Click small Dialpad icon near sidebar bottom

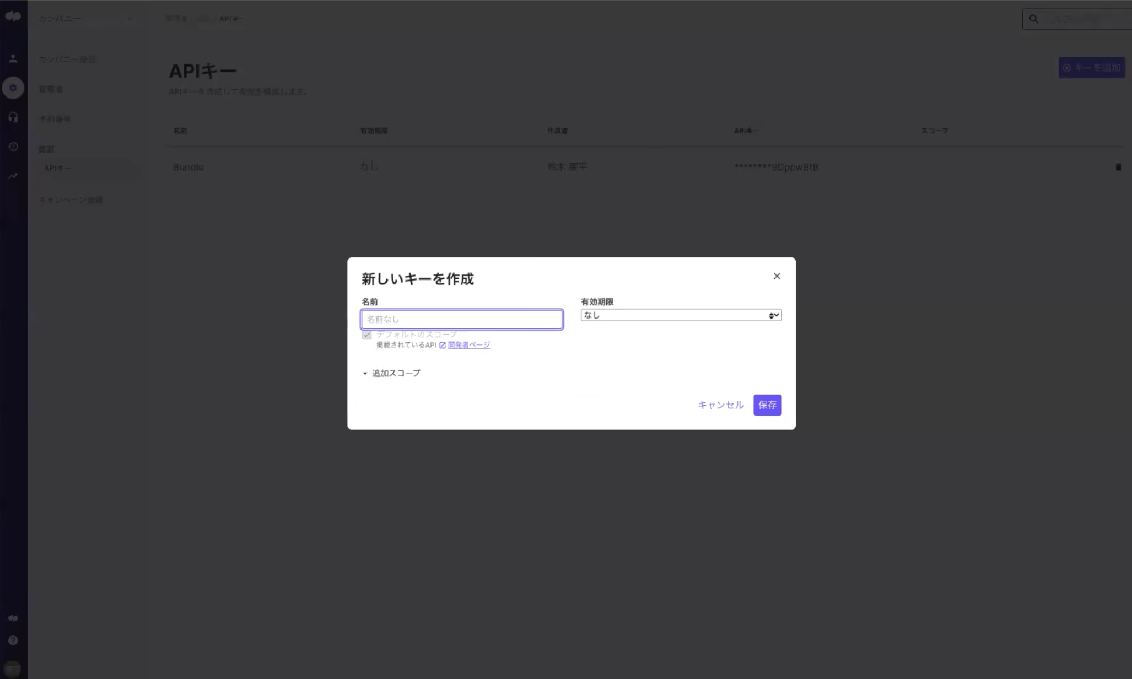(13, 618)
